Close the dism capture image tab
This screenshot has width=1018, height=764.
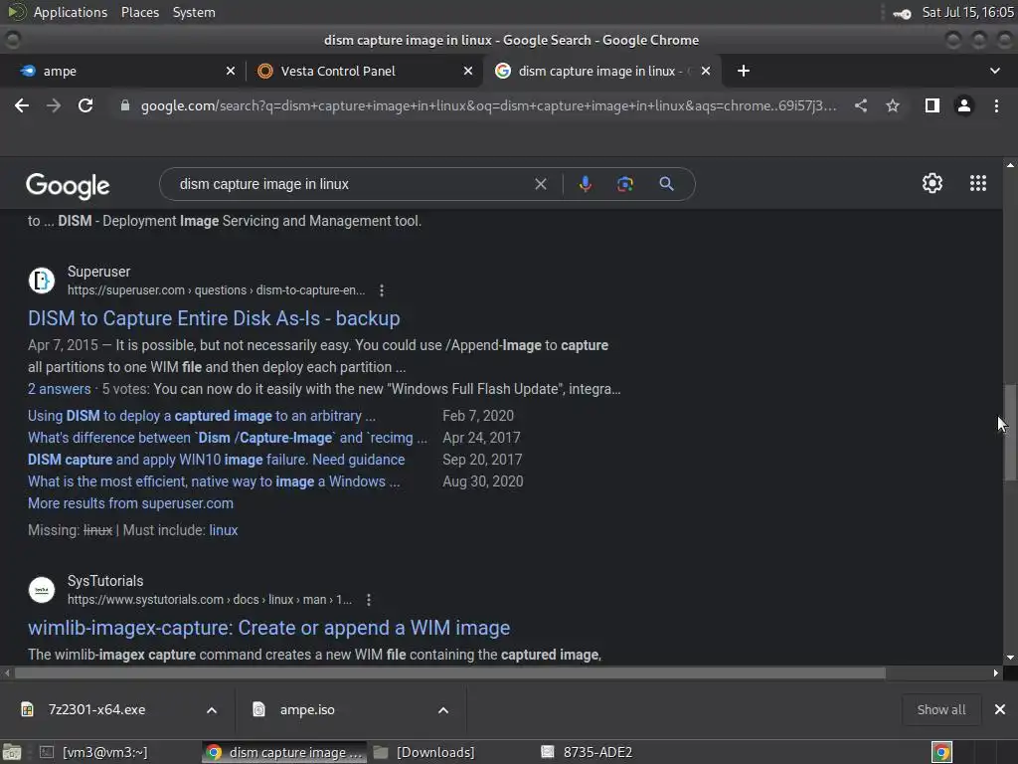click(706, 71)
